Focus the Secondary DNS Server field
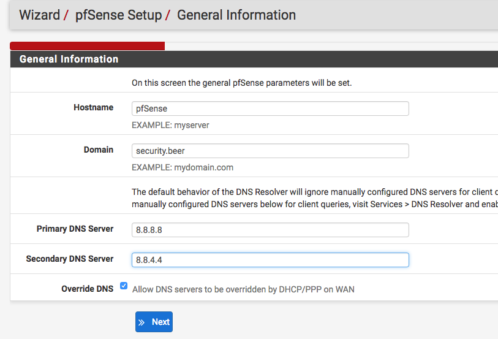498x339 pixels. pos(270,260)
